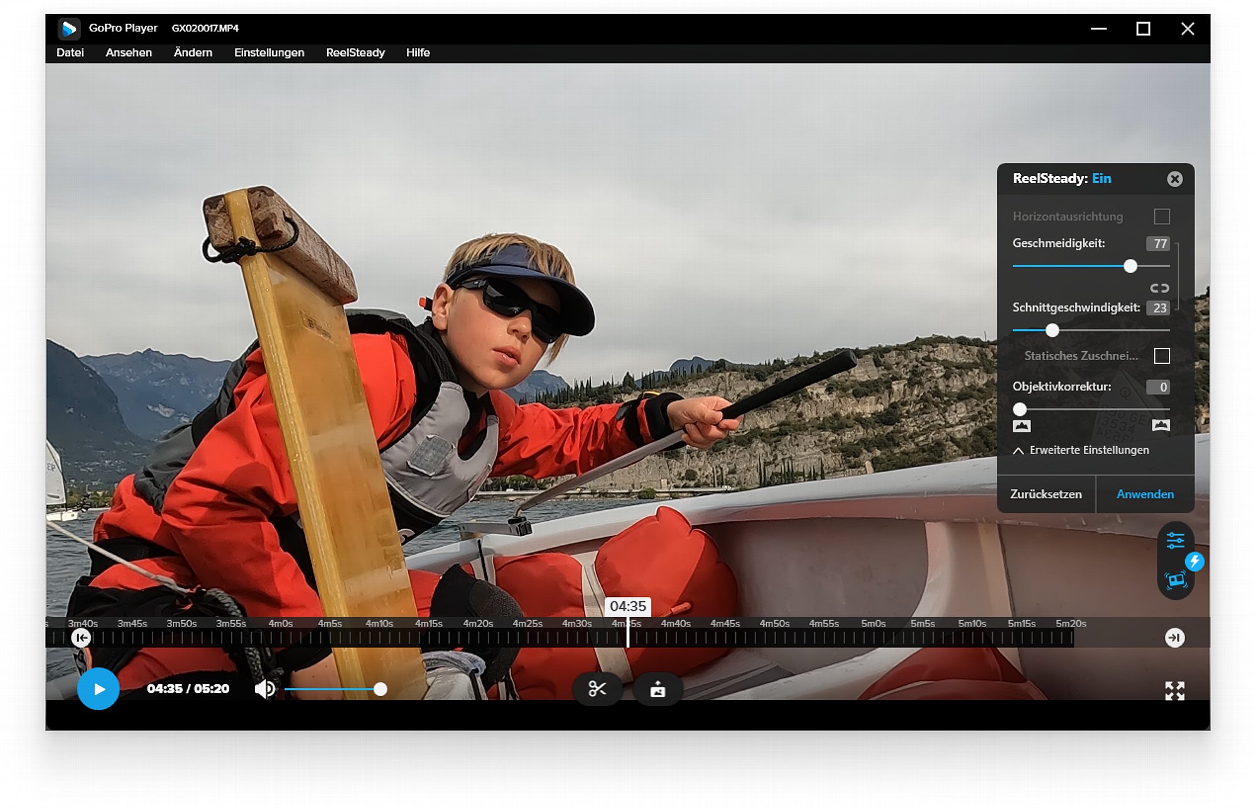
Task: Open the ReelSteady menu
Action: tap(355, 53)
